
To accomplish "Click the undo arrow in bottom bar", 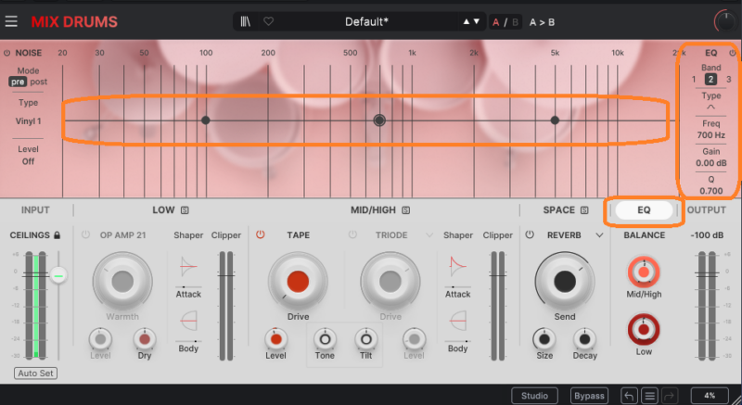I will click(628, 395).
